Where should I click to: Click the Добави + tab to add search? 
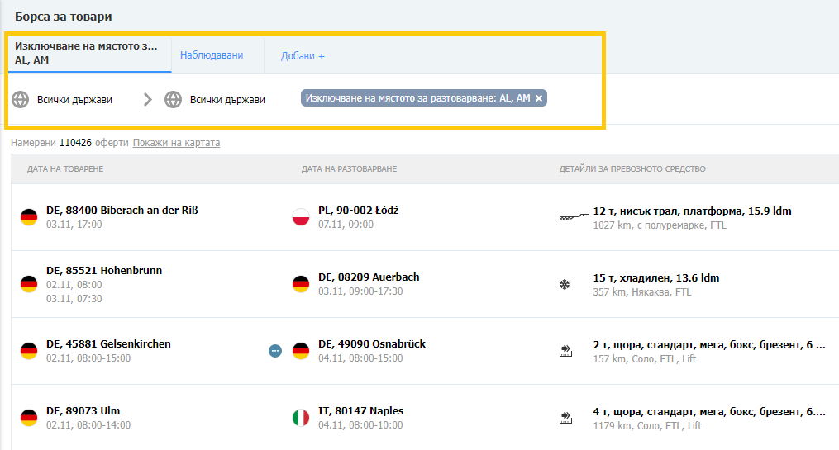click(x=303, y=56)
